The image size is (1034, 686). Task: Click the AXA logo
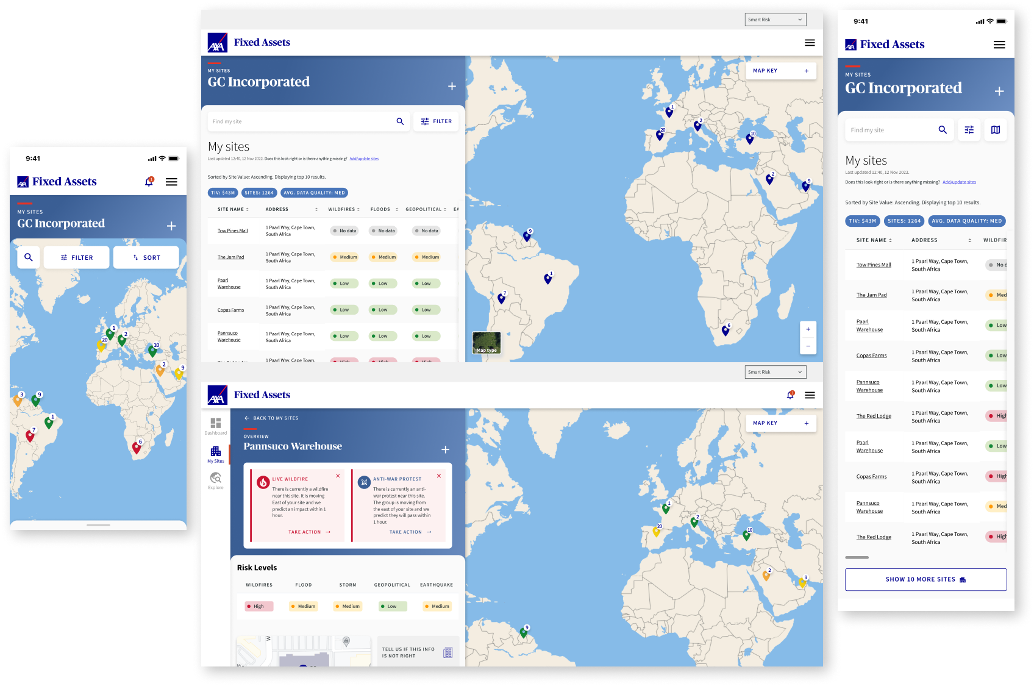pos(217,42)
